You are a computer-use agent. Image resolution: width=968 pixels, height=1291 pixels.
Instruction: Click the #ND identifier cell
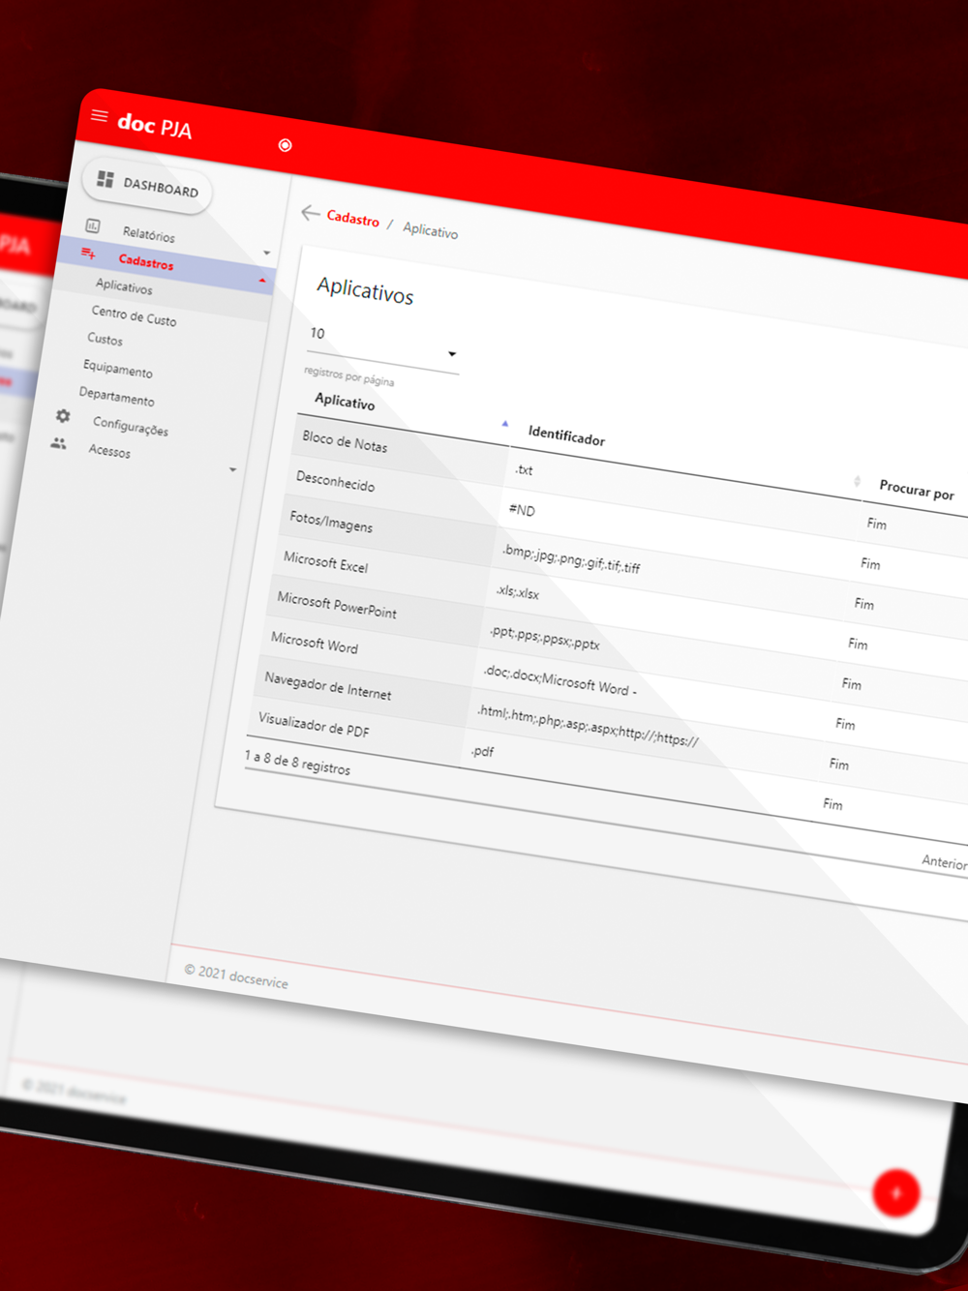(x=522, y=509)
